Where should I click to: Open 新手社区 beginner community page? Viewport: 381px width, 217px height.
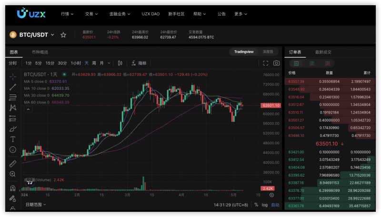click(176, 14)
